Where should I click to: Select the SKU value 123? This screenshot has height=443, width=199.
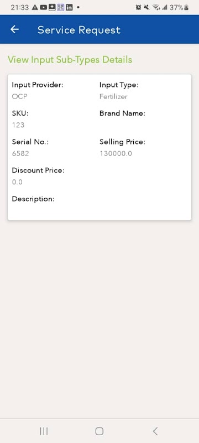point(18,125)
